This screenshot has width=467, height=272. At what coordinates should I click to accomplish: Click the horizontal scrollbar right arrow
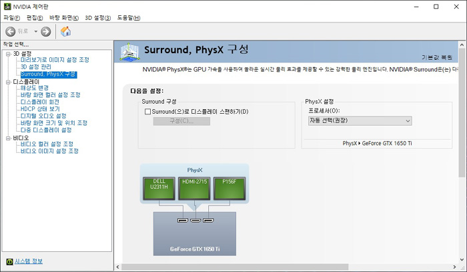454,267
